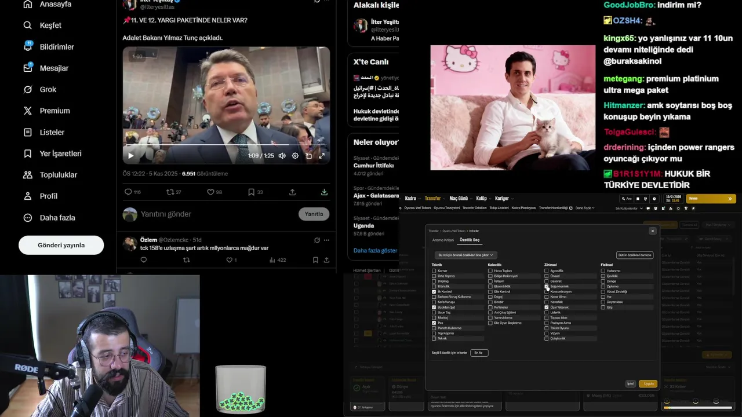Image resolution: width=742 pixels, height=417 pixels.
Task: Click Gönderi yayınla button
Action: (x=61, y=245)
